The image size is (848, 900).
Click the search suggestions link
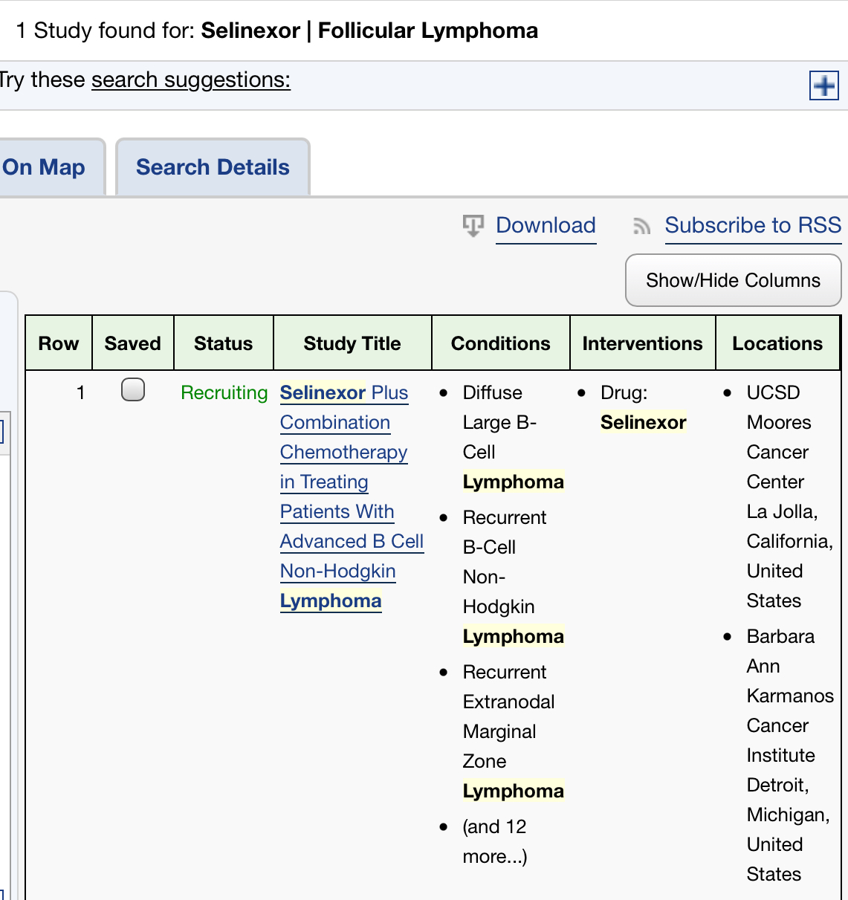click(x=191, y=80)
